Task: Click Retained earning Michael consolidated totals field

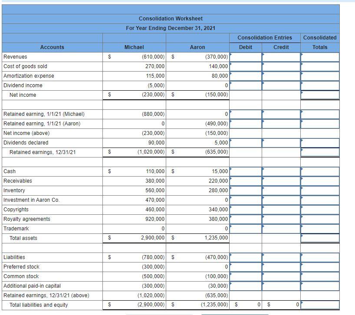Action: [320, 114]
